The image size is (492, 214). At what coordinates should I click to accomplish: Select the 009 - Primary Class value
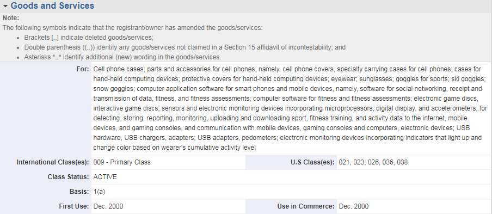pos(122,162)
